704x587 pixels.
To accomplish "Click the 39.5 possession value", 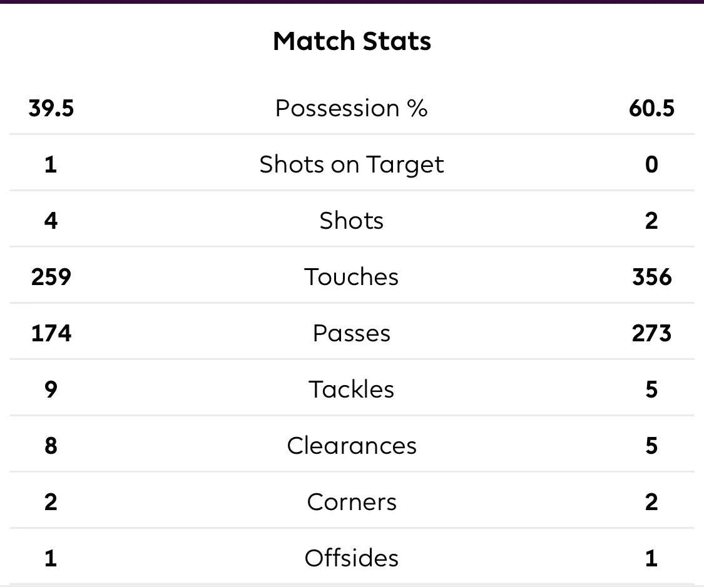I will (51, 108).
